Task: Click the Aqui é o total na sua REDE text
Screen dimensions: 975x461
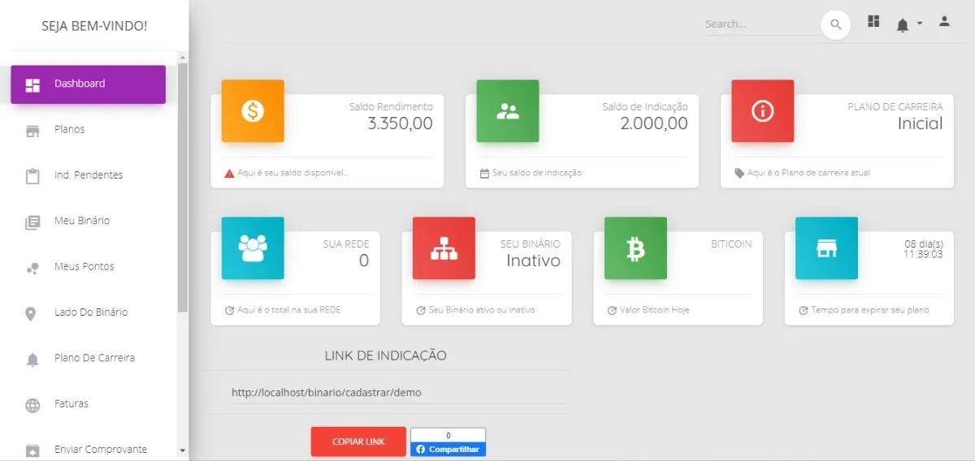Action: [289, 310]
